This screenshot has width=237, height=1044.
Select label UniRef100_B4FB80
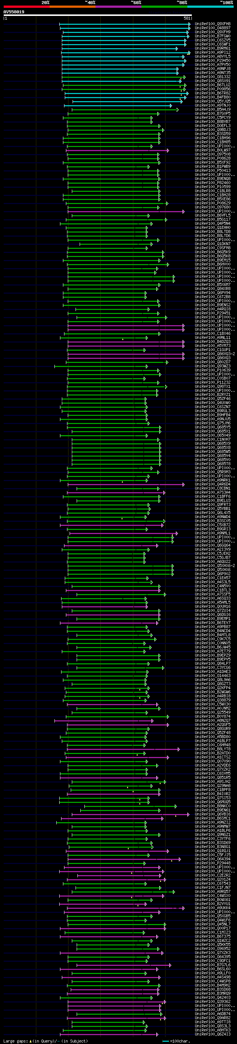(213, 97)
